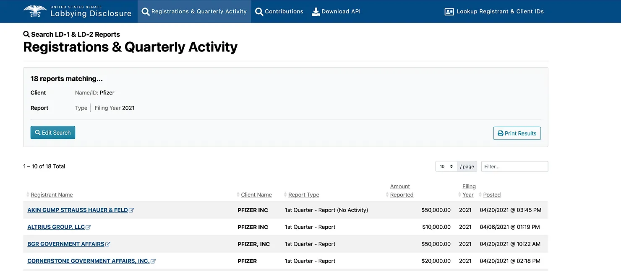Click the sort arrows beside Posted
The width and height of the screenshot is (621, 271).
480,195
